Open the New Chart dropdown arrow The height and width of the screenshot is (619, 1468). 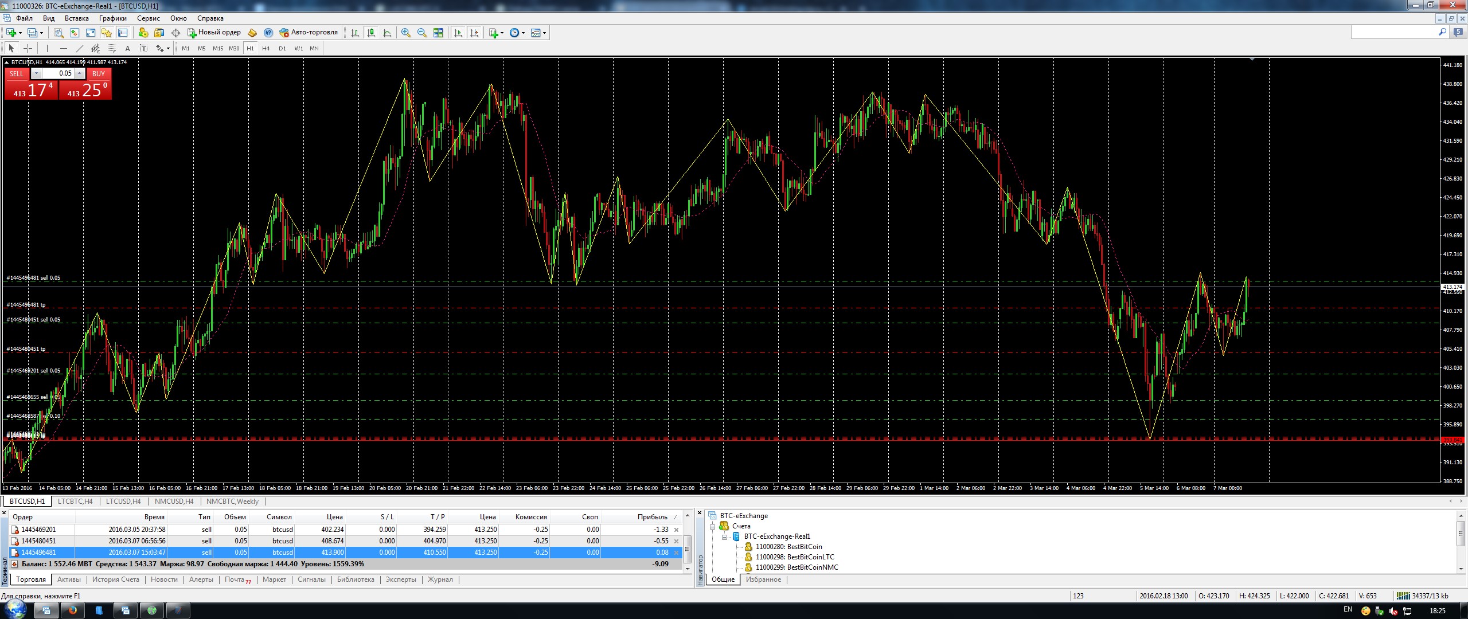[x=20, y=33]
